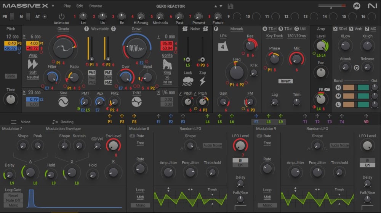Screen dimensions: 381x213
Task: Click the round globe icon in header
Action: [x=357, y=6]
